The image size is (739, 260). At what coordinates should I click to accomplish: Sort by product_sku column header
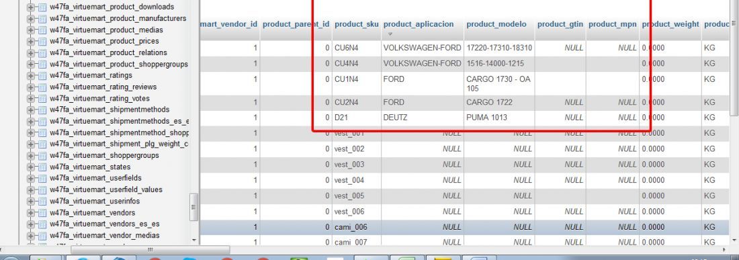(356, 24)
